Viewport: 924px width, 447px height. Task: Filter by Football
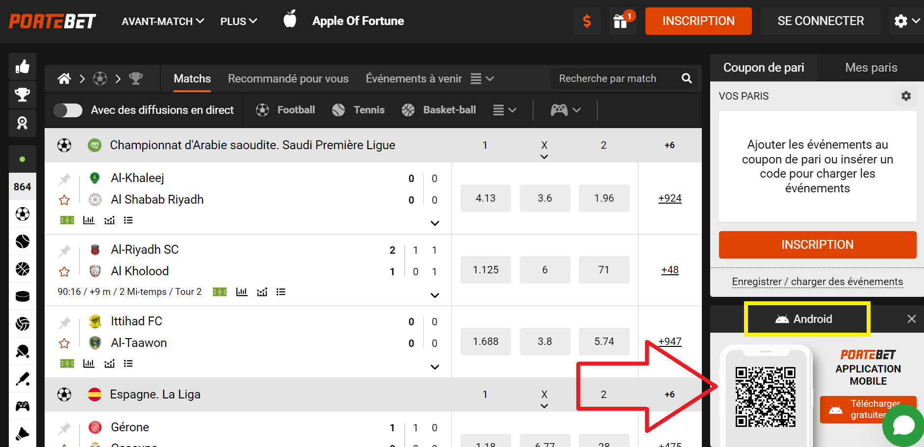click(x=285, y=110)
